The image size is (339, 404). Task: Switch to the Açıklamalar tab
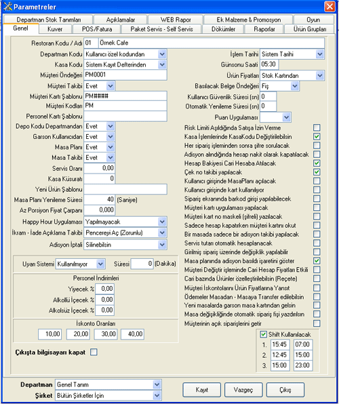tap(121, 20)
